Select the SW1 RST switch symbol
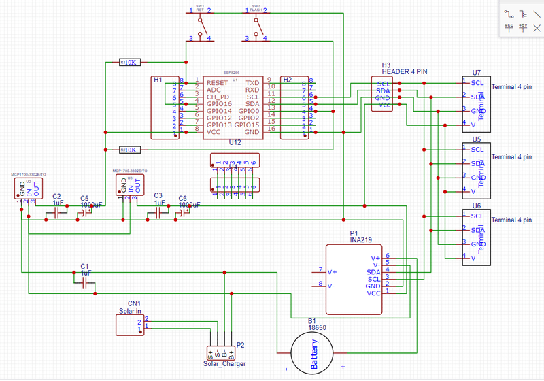This screenshot has width=544, height=381. coord(200,26)
